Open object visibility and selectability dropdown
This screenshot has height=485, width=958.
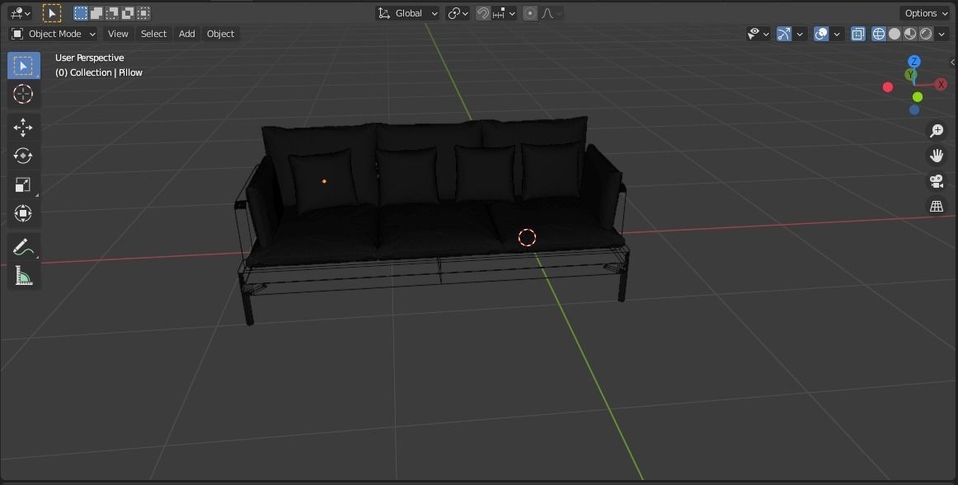[x=758, y=34]
